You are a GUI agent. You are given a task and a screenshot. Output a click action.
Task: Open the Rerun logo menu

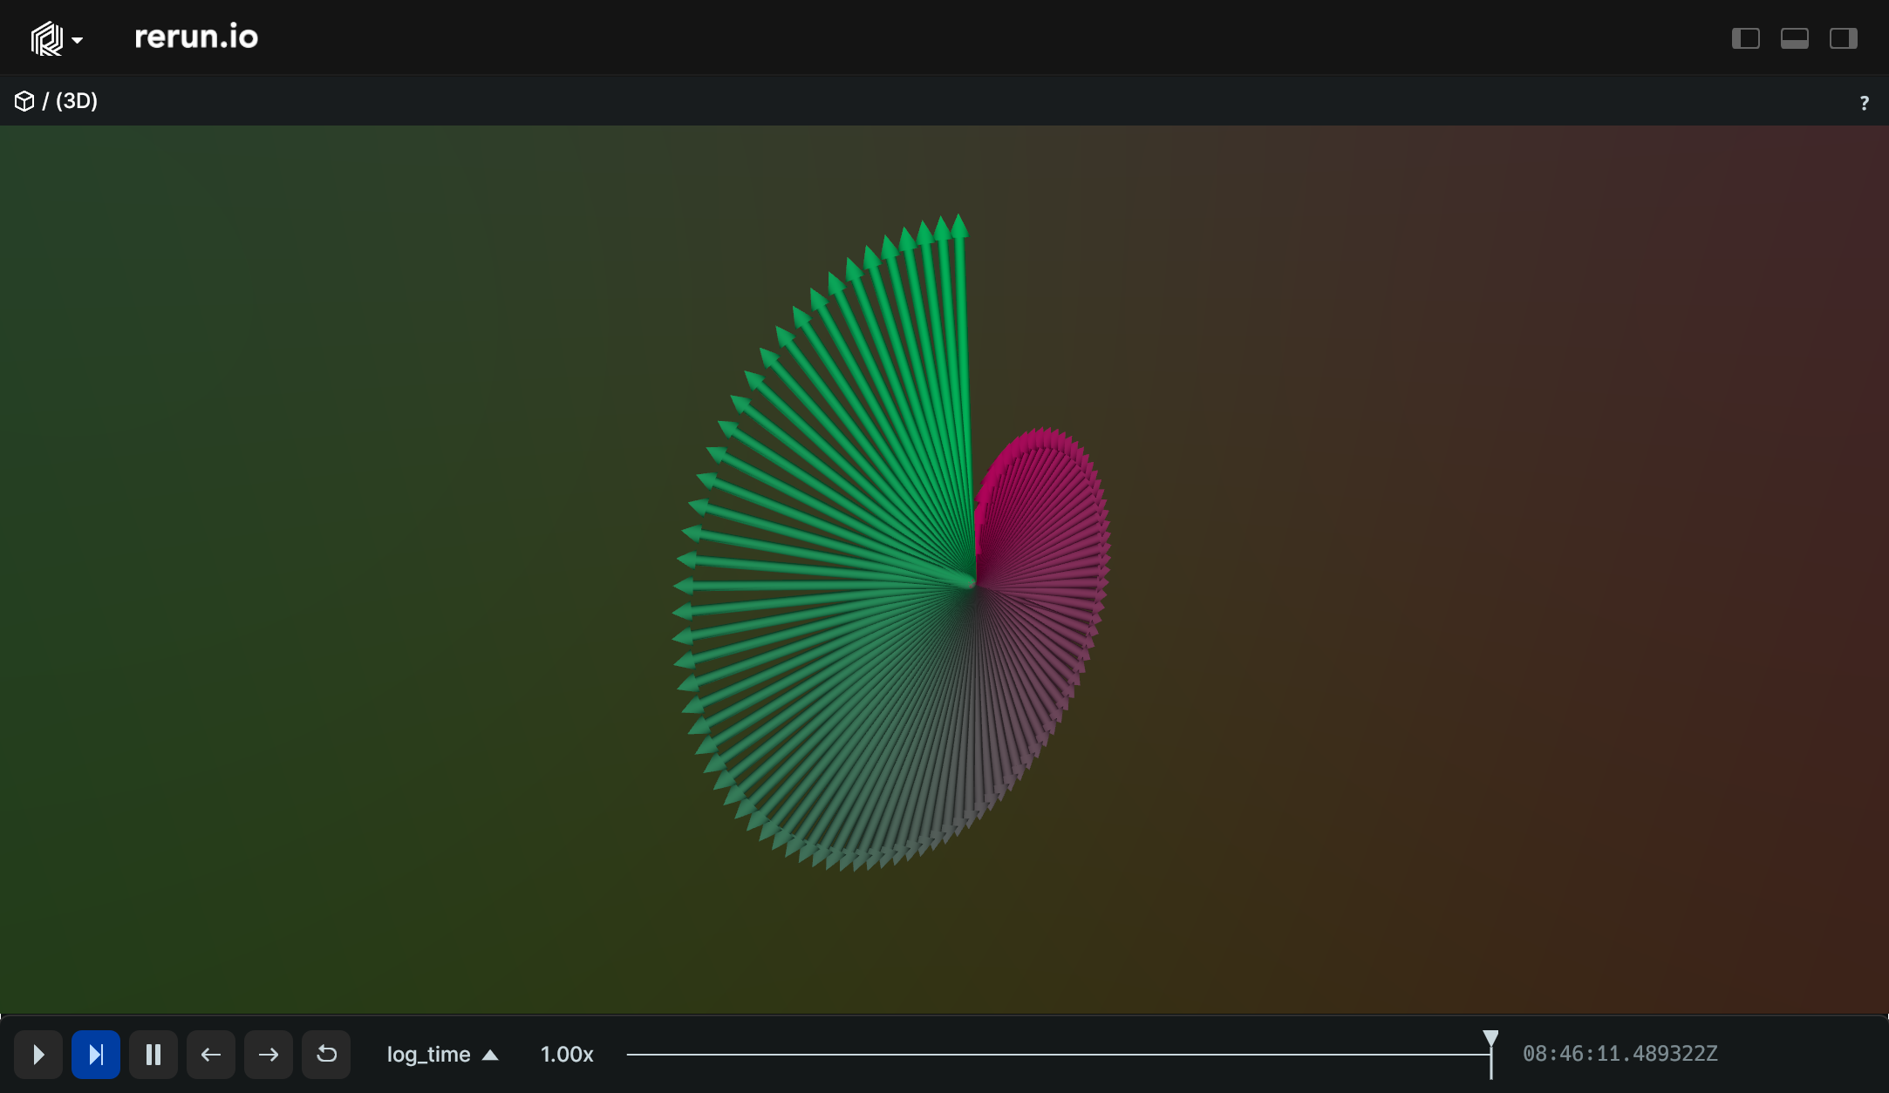(x=56, y=38)
